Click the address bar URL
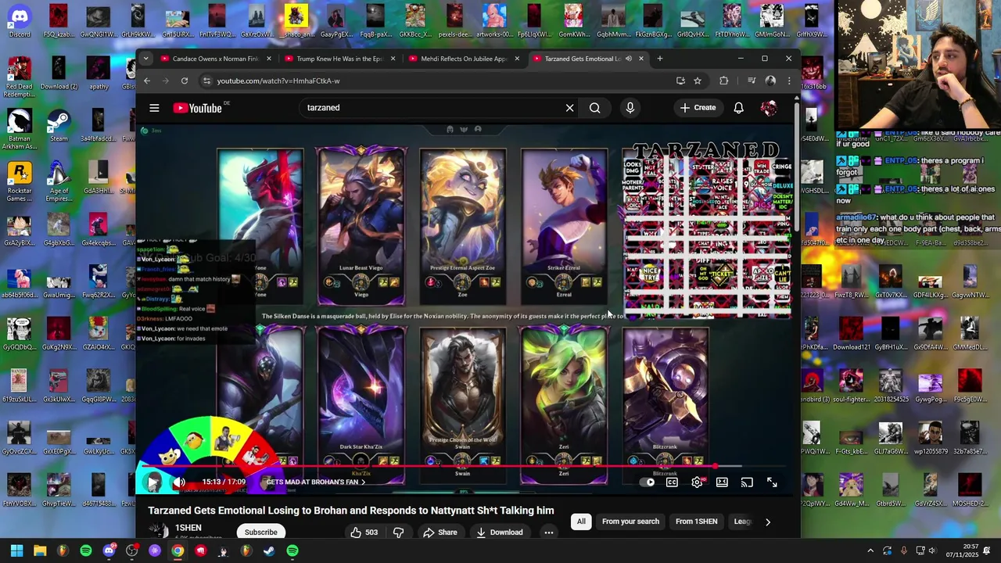The width and height of the screenshot is (1001, 563). (x=278, y=81)
